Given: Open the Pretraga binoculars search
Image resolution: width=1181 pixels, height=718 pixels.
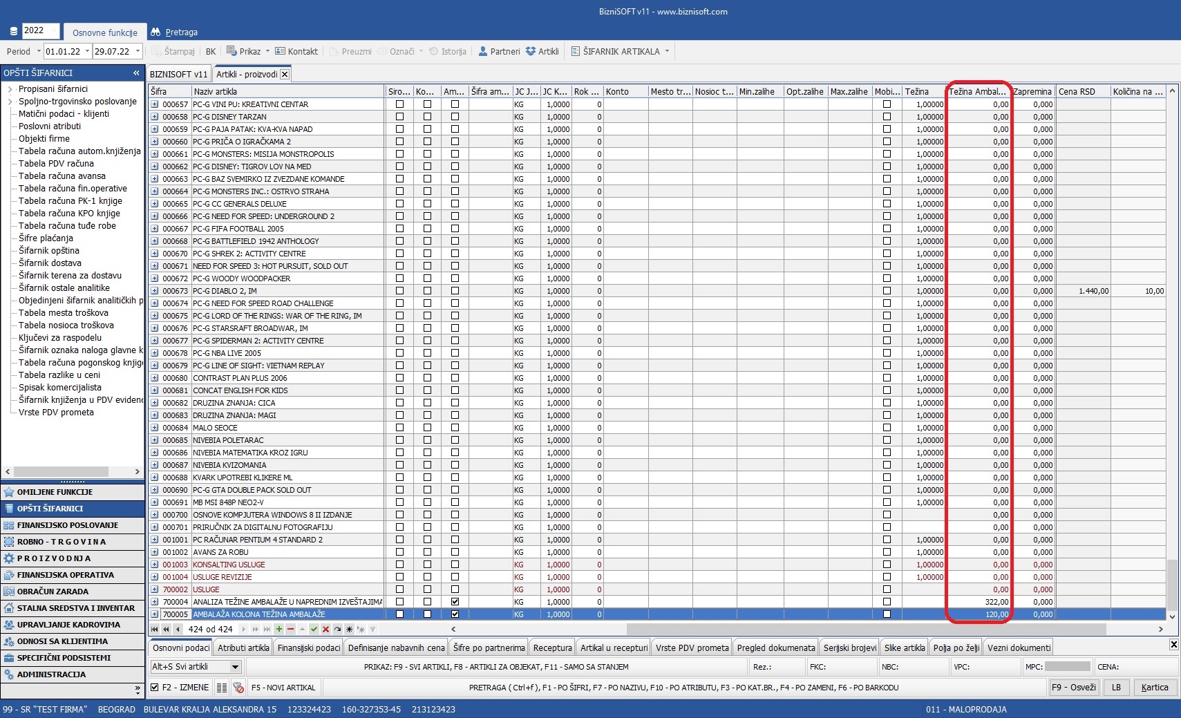Looking at the screenshot, I should tap(174, 32).
